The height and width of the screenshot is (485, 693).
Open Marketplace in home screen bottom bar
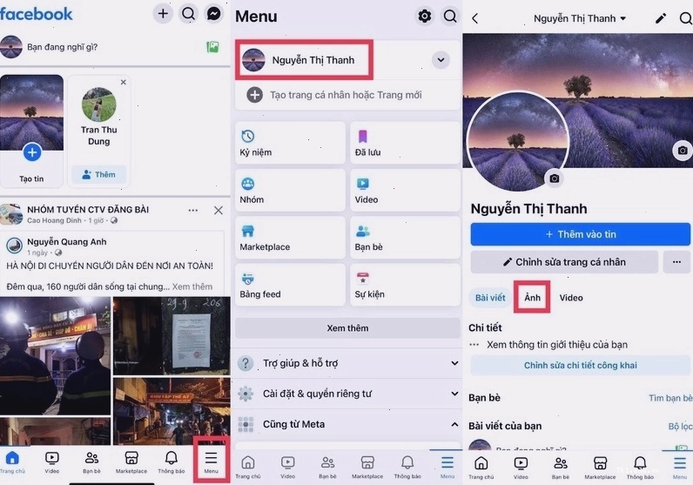(x=131, y=462)
